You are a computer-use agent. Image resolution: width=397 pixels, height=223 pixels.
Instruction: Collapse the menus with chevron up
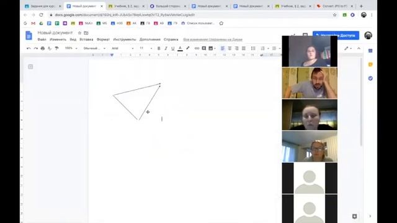point(359,48)
